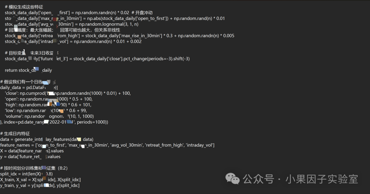Click the 生成日内特征 comment

point(15,134)
